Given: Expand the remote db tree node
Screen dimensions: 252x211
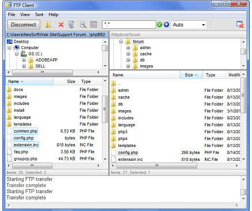Looking at the screenshot, I should [128, 60].
